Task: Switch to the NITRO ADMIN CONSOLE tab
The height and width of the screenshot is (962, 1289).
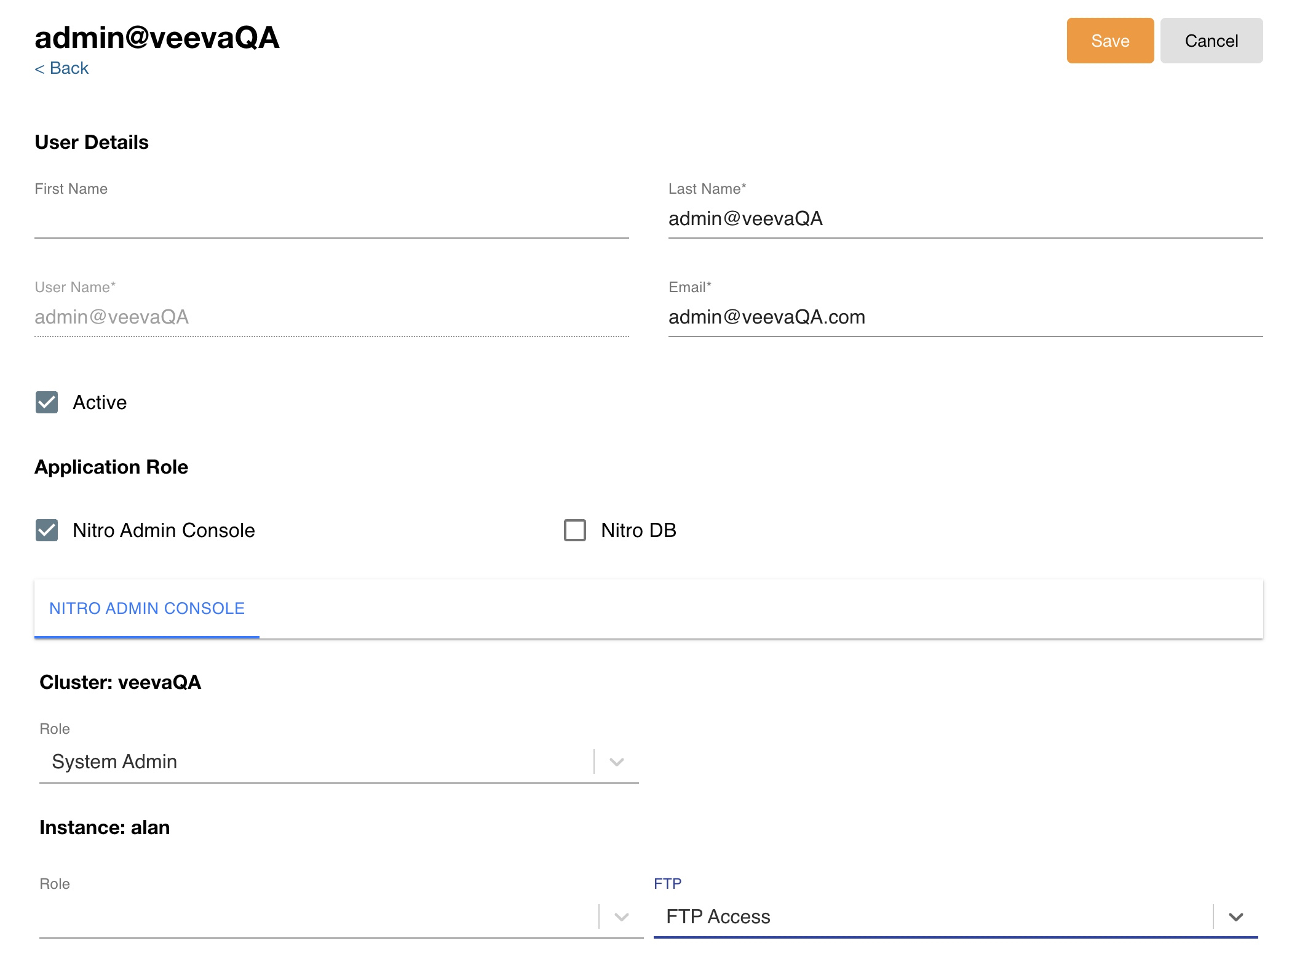Action: (147, 608)
